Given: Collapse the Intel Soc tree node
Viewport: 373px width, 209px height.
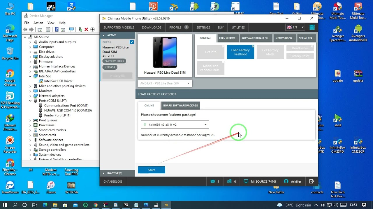Looking at the screenshot, I should click(x=30, y=76).
